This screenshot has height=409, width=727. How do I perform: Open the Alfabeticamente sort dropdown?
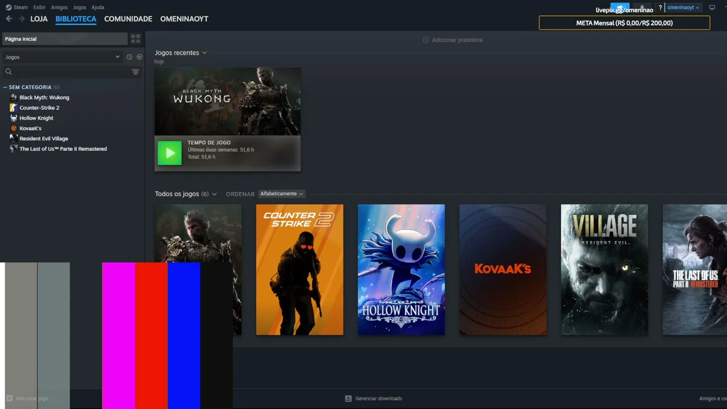click(282, 194)
